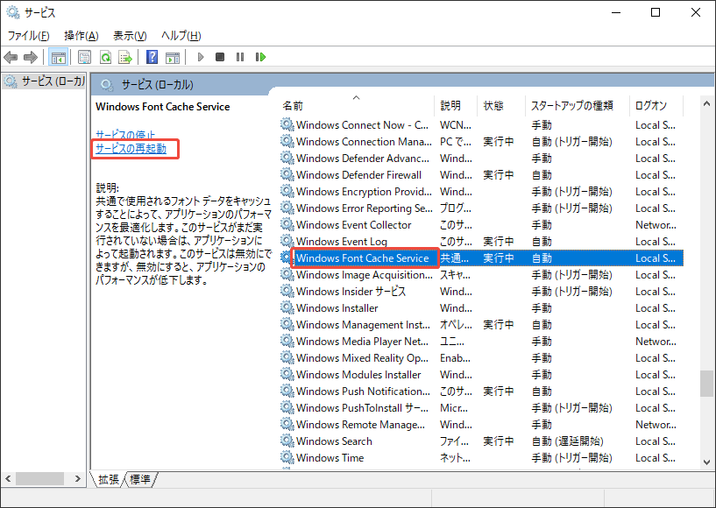Select Windows Encryption Provid... service
This screenshot has height=508, width=716.
tap(364, 192)
